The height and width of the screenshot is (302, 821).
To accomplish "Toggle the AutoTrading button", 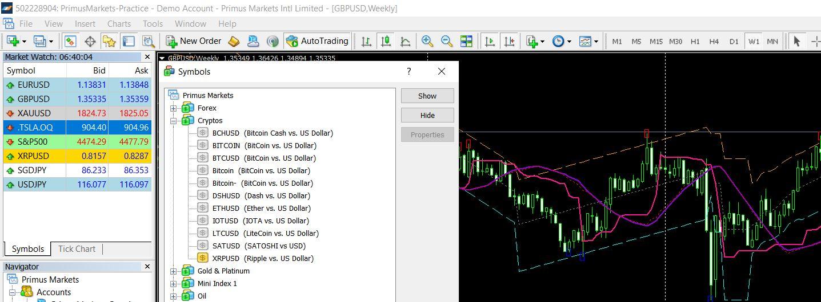I will 317,41.
